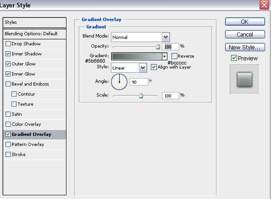Open the gradient picker arrow
The height and width of the screenshot is (199, 271).
tap(164, 56)
